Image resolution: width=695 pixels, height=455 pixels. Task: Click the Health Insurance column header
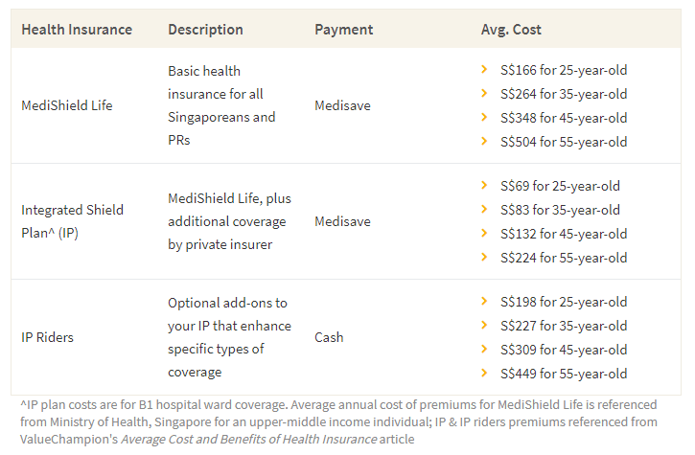pyautogui.click(x=77, y=30)
